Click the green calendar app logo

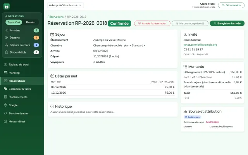point(7,7)
